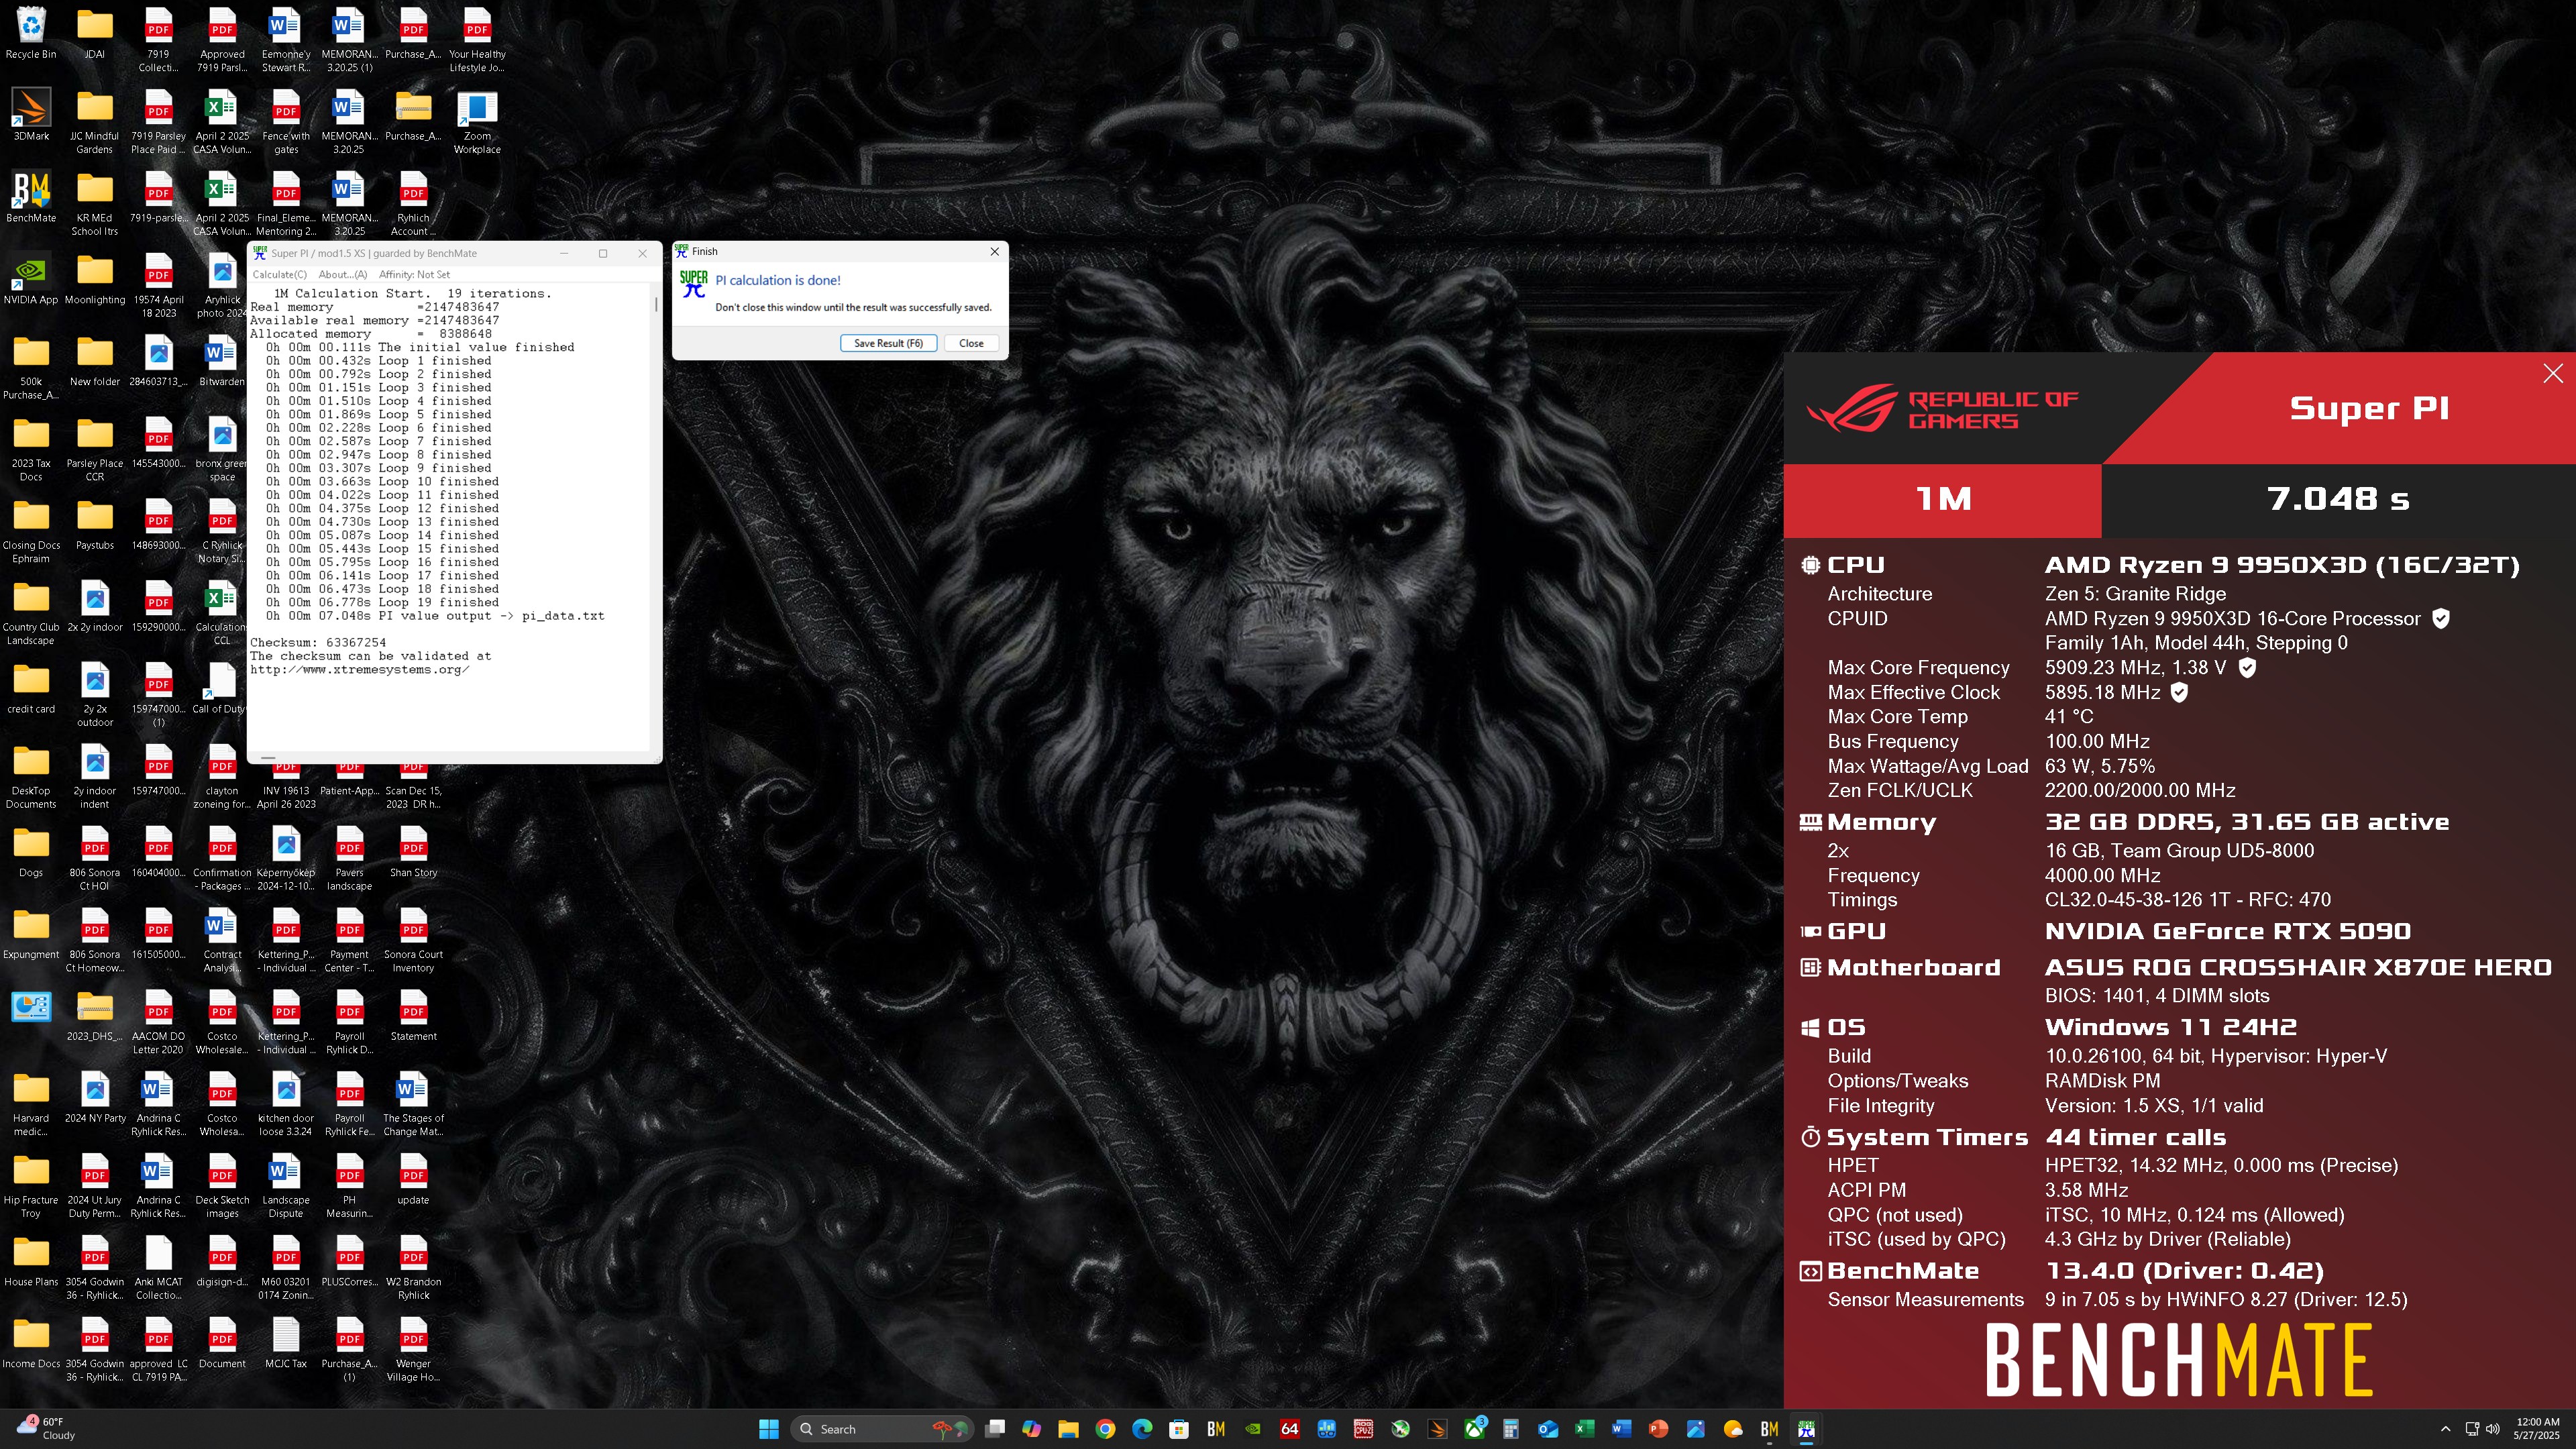Open Calculator from taskbar
The image size is (2576, 1449).
(x=1511, y=1429)
